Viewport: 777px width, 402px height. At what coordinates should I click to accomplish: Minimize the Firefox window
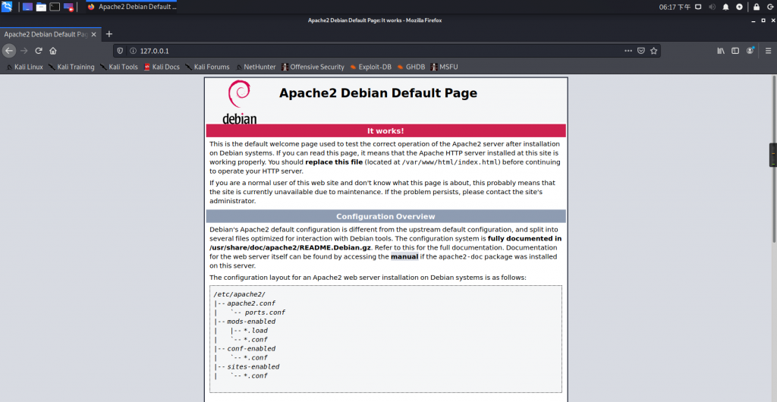pyautogui.click(x=752, y=20)
